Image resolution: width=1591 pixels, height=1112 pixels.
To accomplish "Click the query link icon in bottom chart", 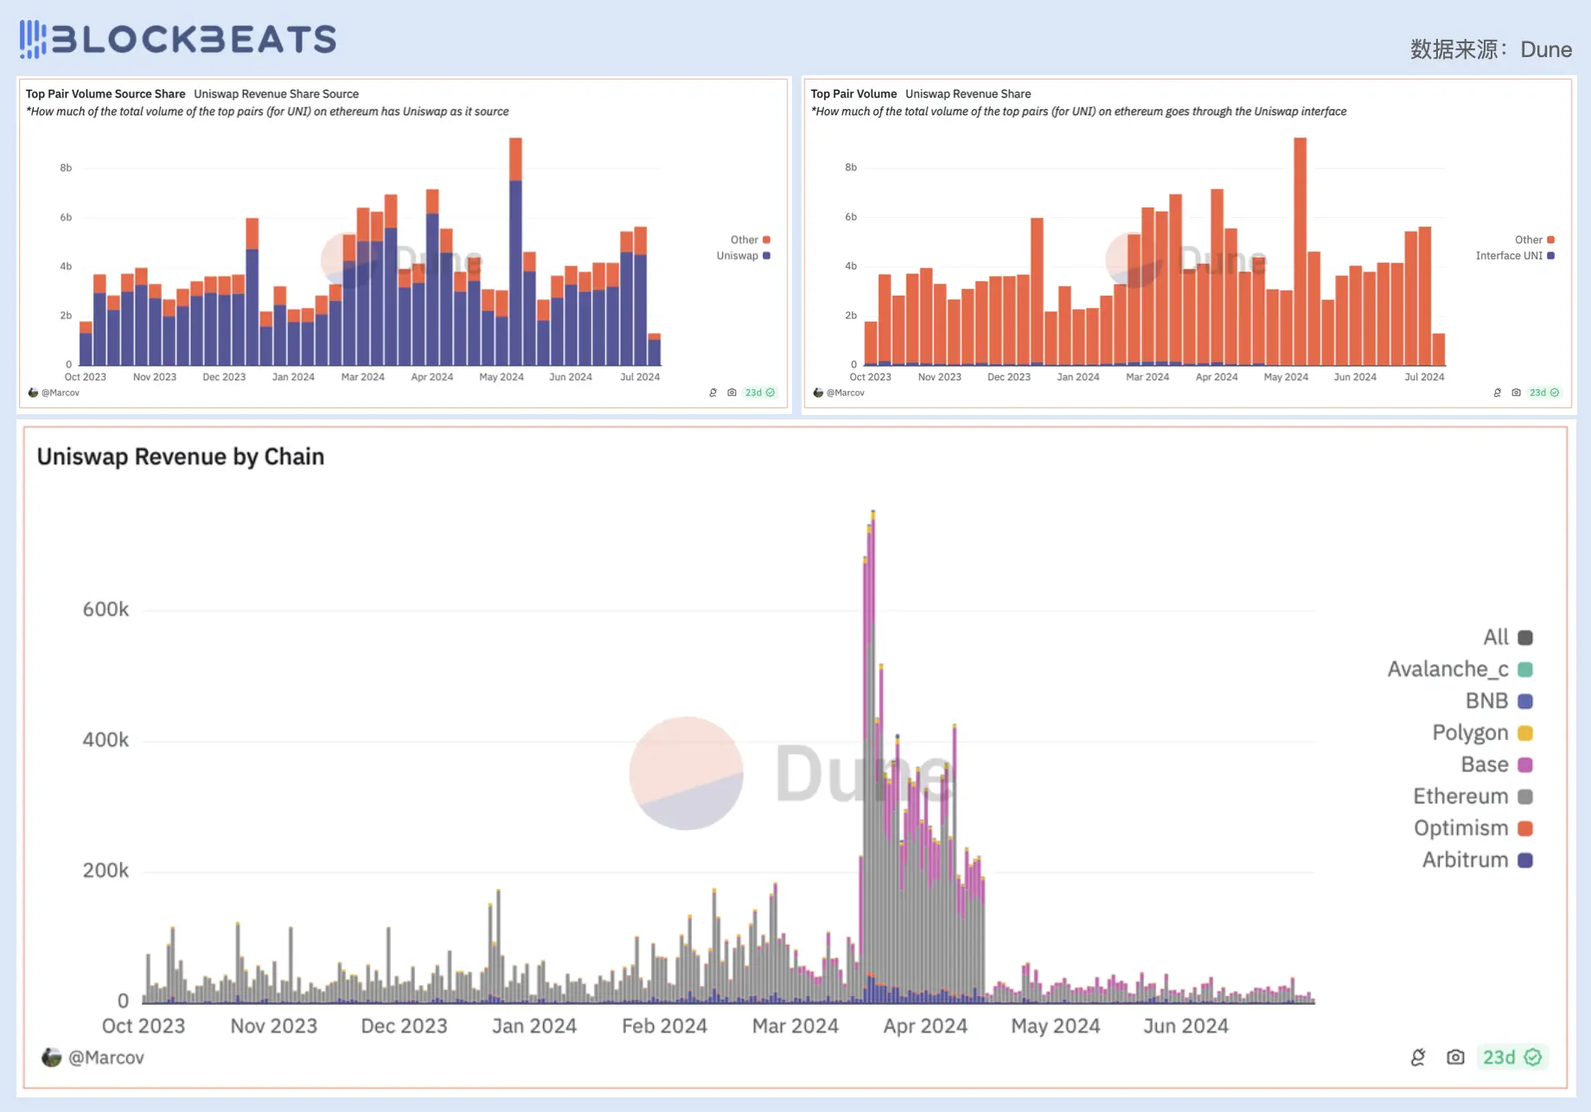I will pyautogui.click(x=1418, y=1058).
